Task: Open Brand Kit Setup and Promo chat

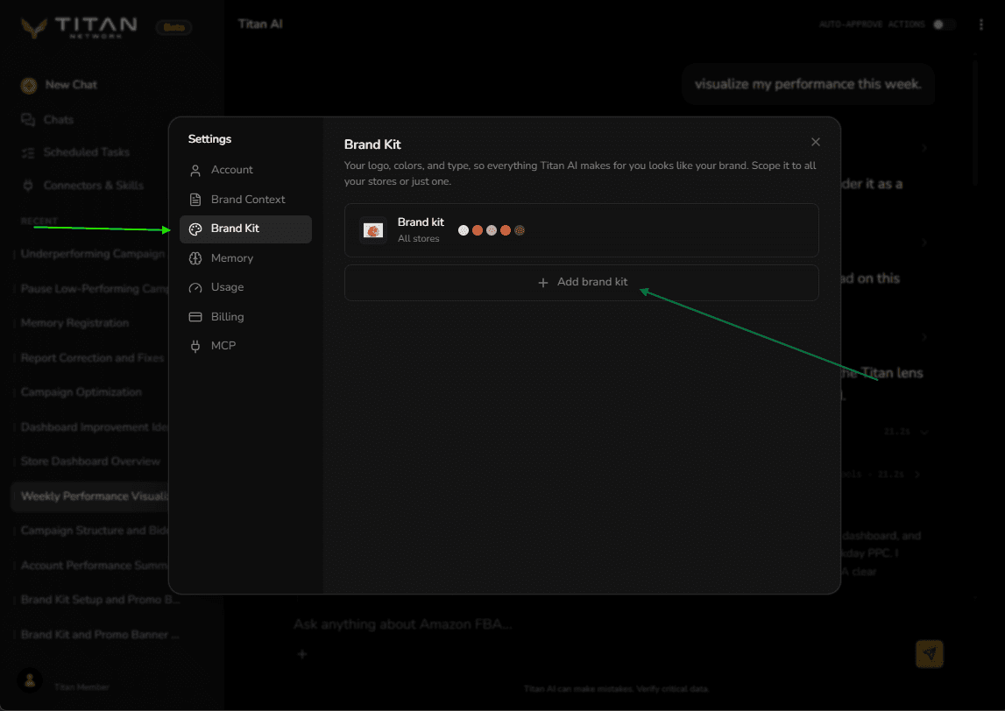Action: pyautogui.click(x=99, y=600)
